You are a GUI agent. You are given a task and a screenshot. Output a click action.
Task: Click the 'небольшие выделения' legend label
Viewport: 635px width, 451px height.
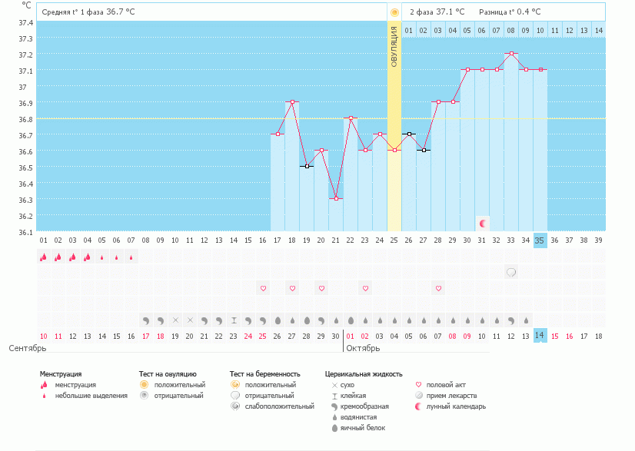(91, 396)
